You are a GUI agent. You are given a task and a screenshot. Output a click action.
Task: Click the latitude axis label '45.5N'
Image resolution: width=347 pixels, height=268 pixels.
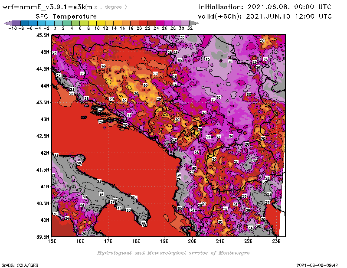click(x=43, y=35)
